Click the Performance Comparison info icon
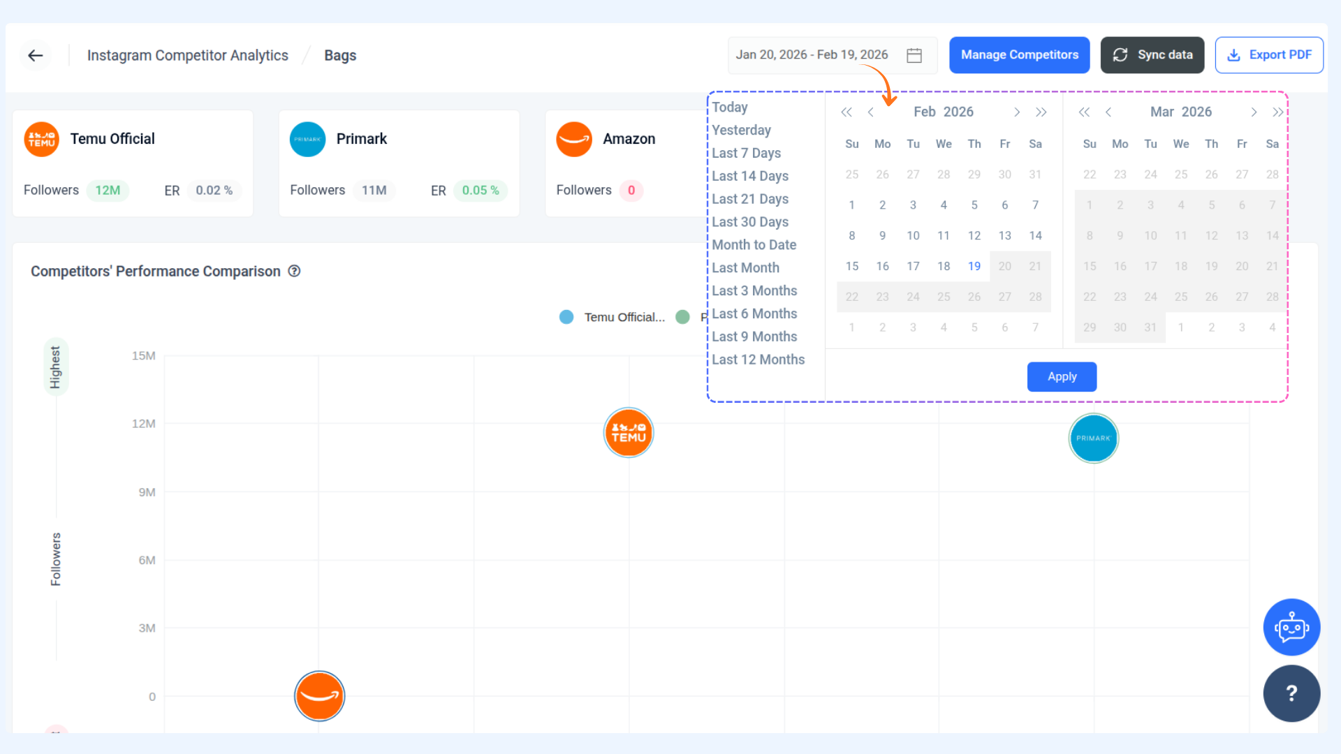The height and width of the screenshot is (754, 1341). pyautogui.click(x=295, y=271)
